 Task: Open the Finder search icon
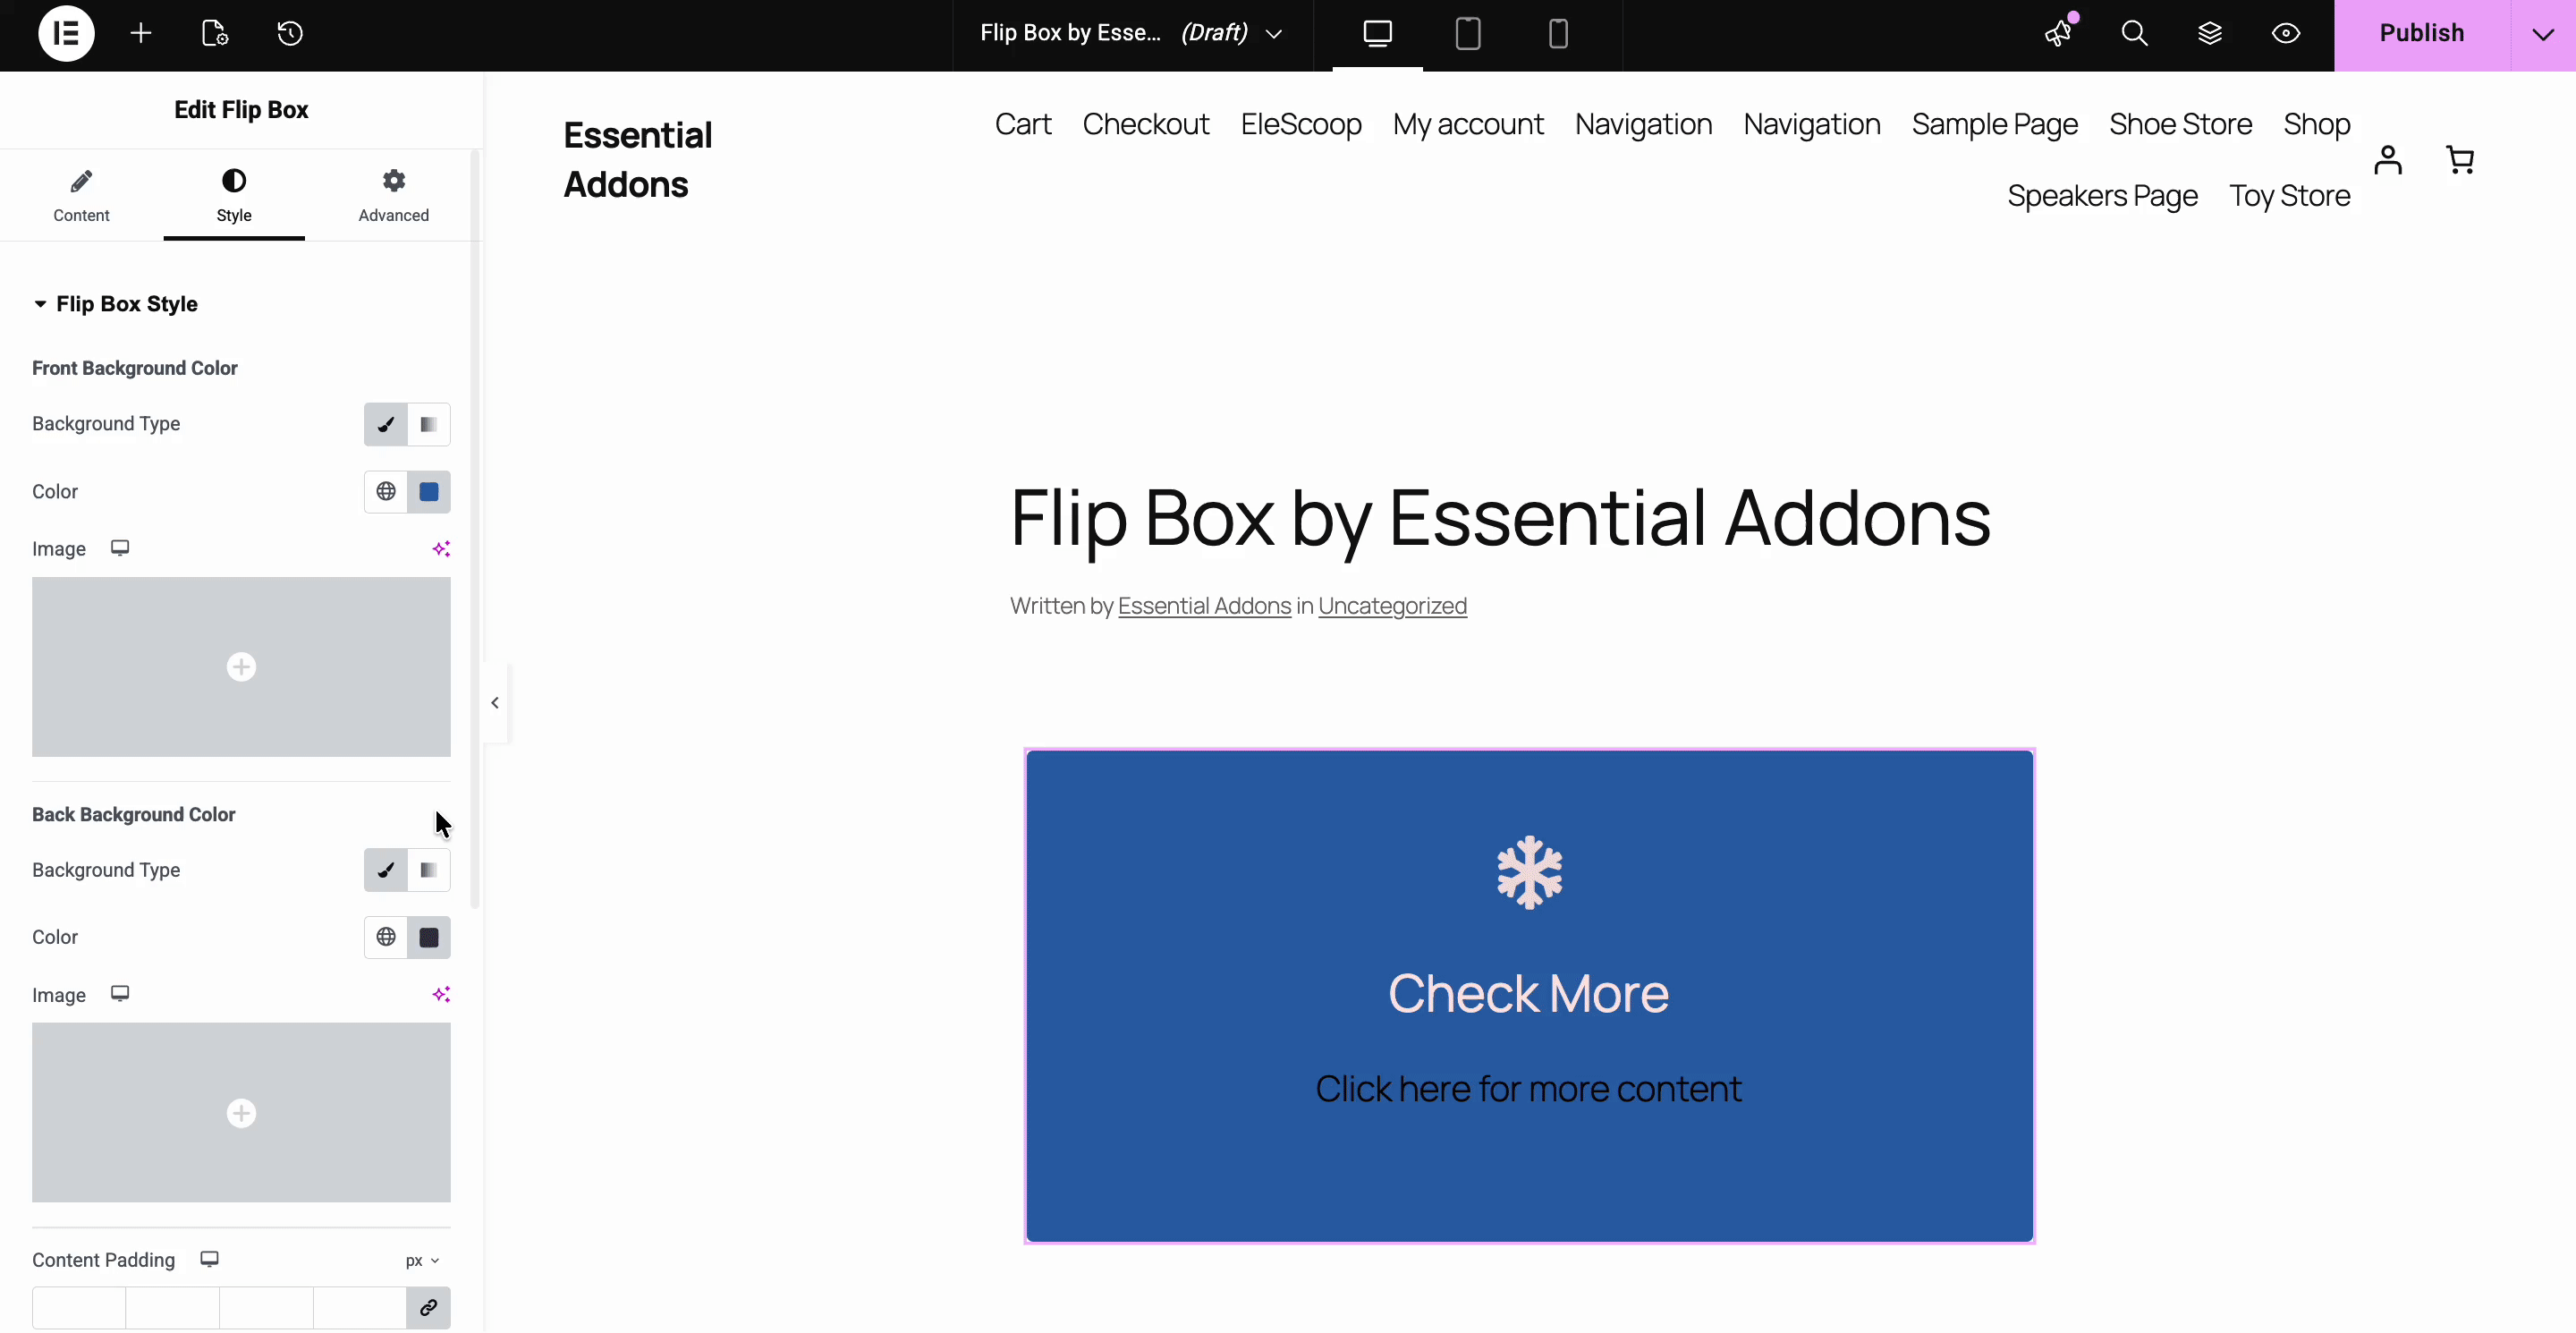tap(2135, 33)
